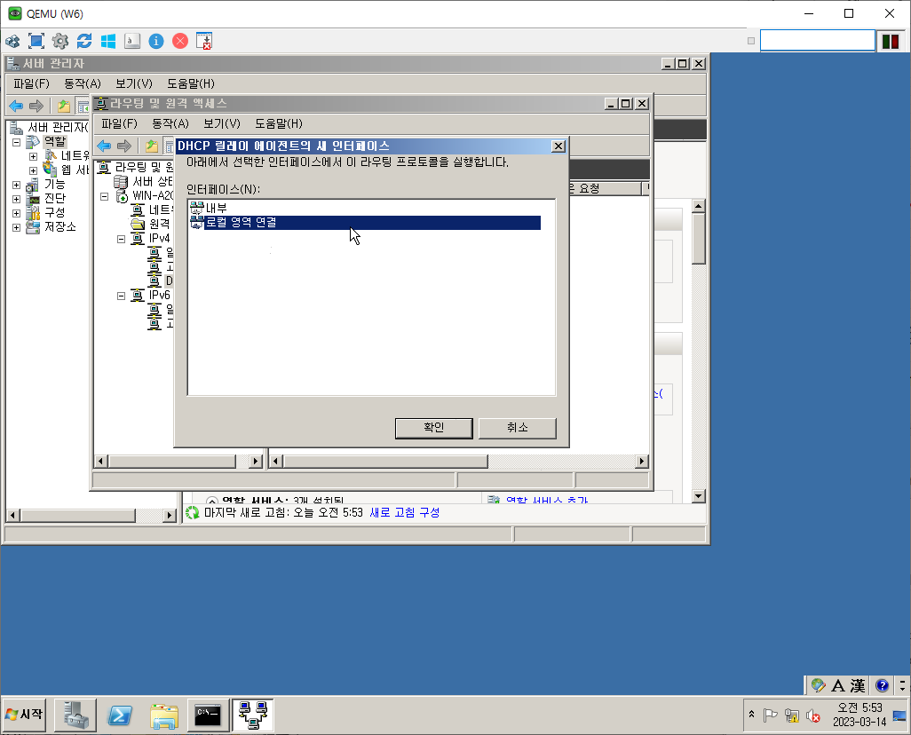Select IPv6 in the routing tree

coord(159,296)
